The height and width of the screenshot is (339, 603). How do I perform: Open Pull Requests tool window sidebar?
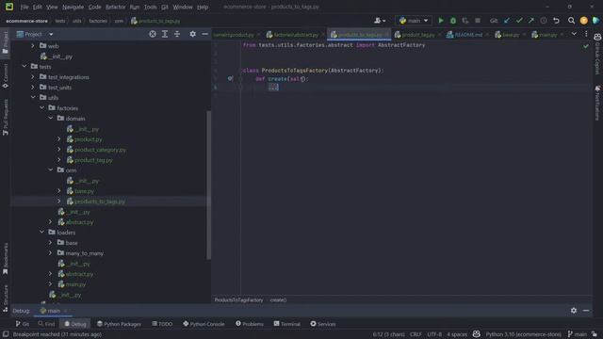[5, 117]
